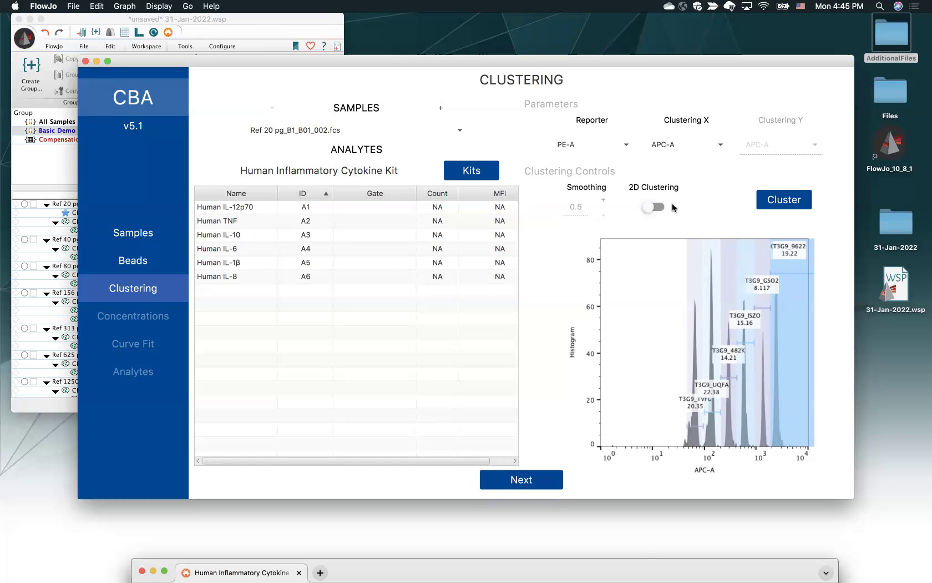The height and width of the screenshot is (583, 932).
Task: Select the radio circle beside Ref 313 sample
Action: pos(24,328)
